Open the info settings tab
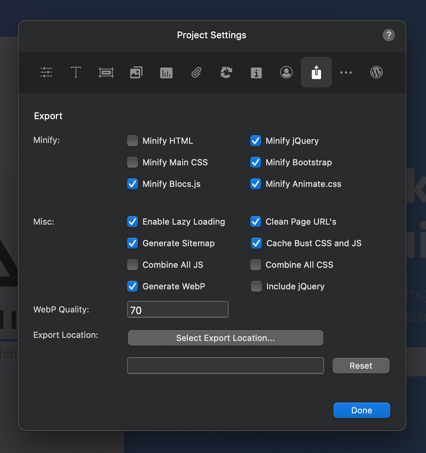The image size is (426, 453). pyautogui.click(x=256, y=73)
